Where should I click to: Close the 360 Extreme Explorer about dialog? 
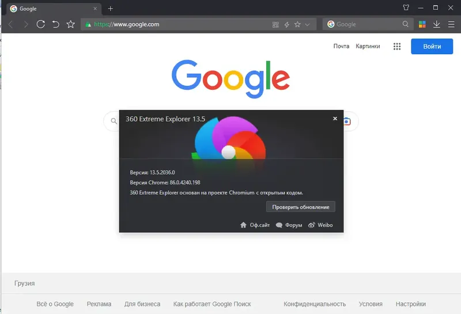coord(335,119)
